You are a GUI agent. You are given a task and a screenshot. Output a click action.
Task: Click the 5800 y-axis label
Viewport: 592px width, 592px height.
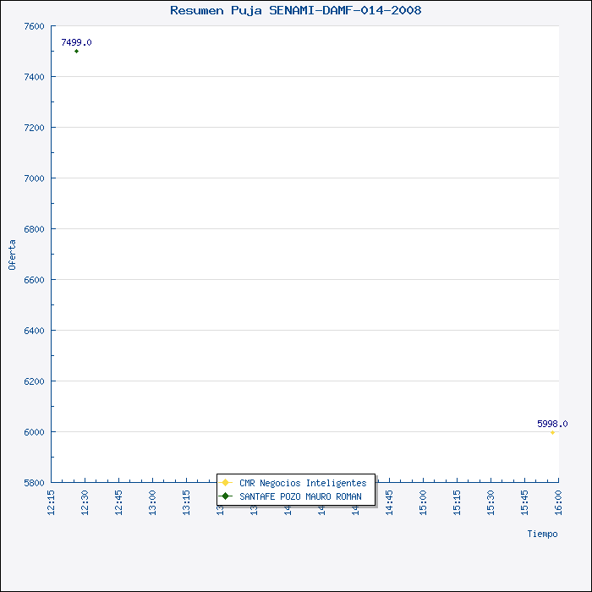(x=34, y=483)
